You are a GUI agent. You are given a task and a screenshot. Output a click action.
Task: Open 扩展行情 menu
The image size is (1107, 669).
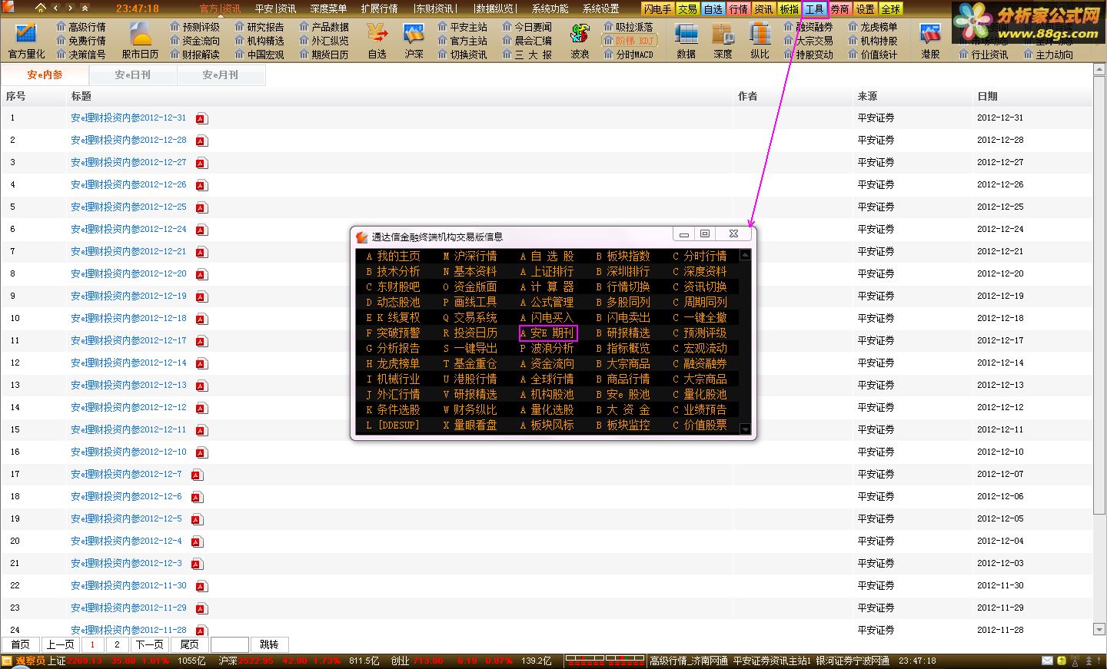(379, 8)
